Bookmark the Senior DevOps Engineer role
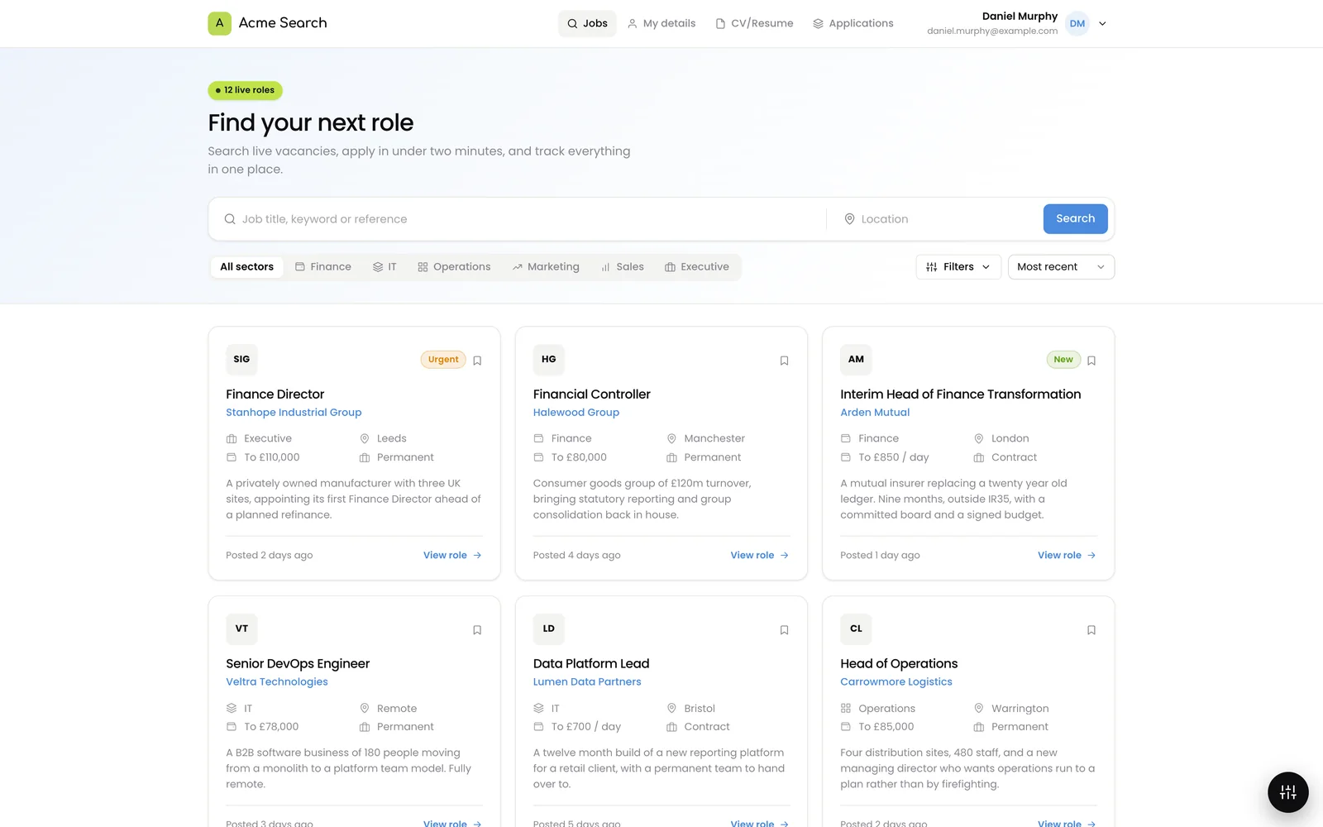Image resolution: width=1323 pixels, height=827 pixels. tap(477, 630)
